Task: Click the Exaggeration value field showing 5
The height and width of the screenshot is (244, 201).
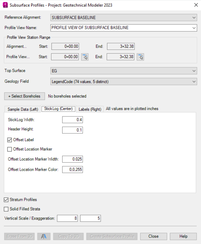Action: (90, 218)
